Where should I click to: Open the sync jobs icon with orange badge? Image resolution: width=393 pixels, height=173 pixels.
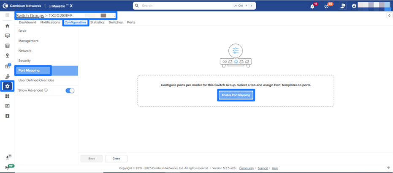326,6
